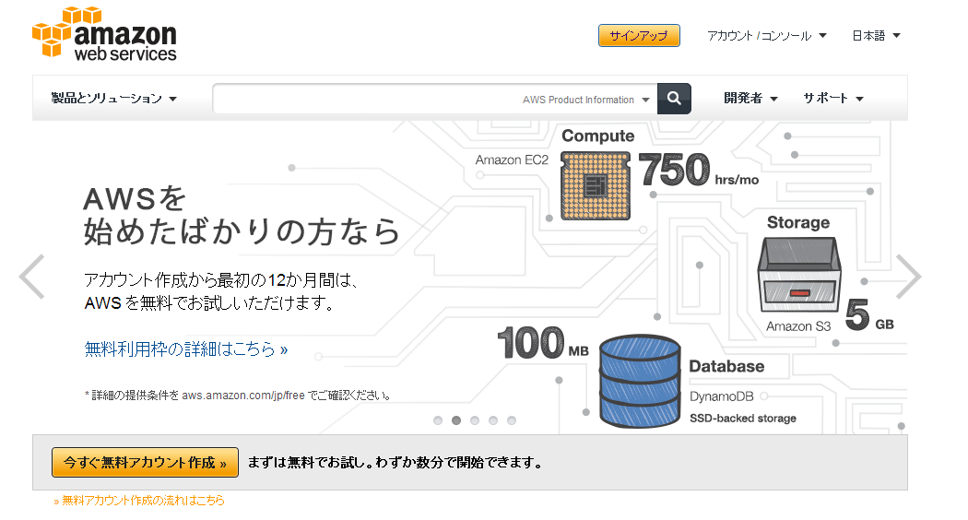Click the DynamoDB label
968x520 pixels.
point(722,396)
